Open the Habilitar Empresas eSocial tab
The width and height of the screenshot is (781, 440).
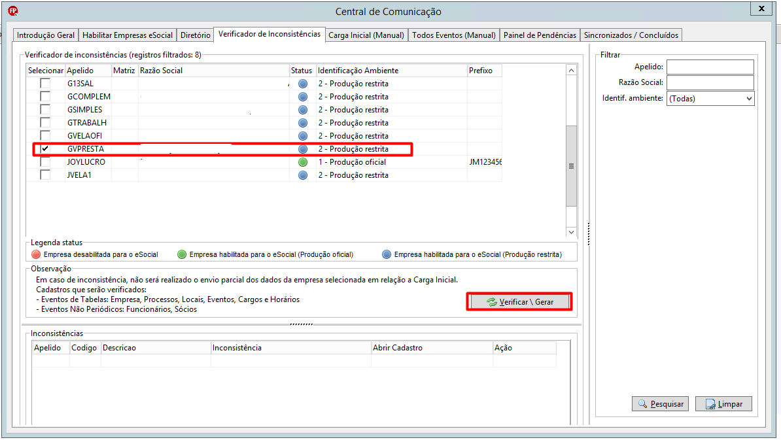pyautogui.click(x=128, y=35)
